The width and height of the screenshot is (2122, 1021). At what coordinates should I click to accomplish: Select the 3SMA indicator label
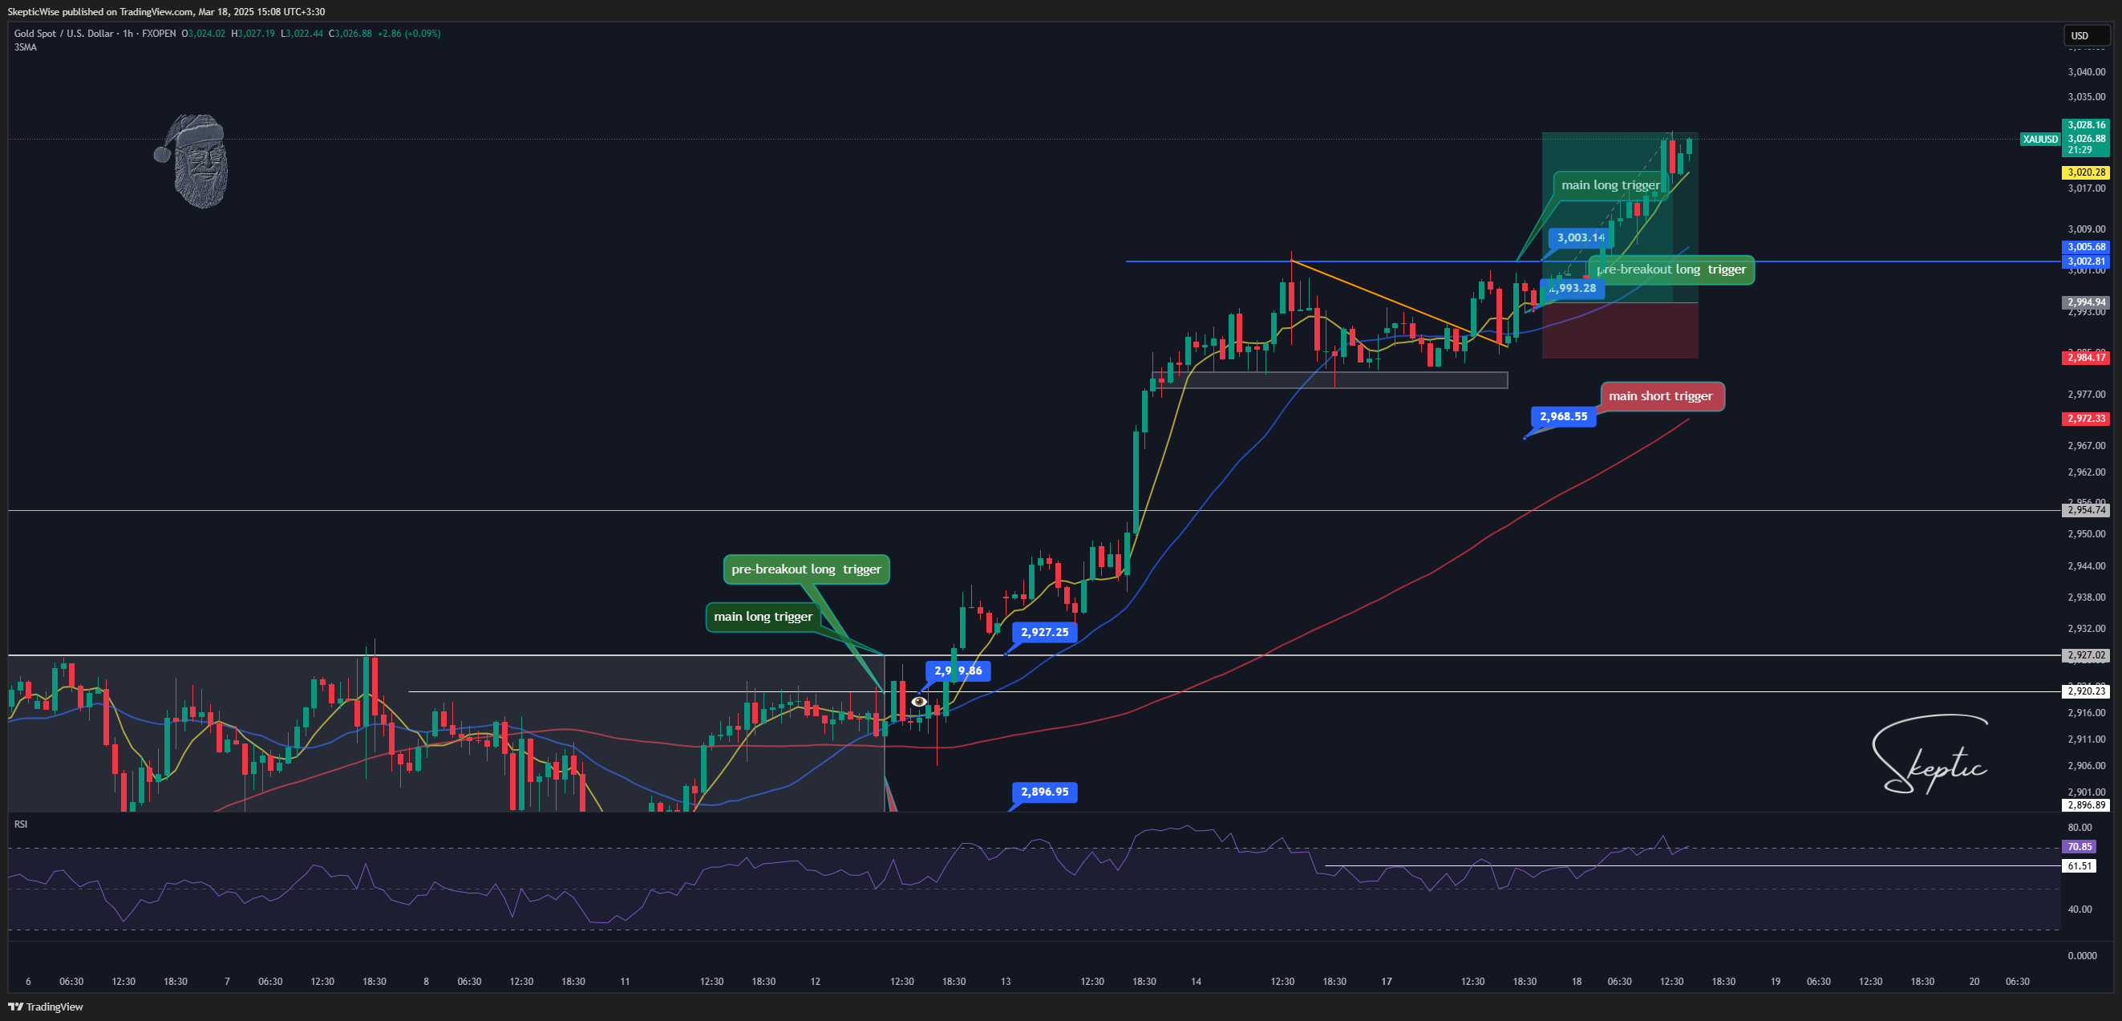(x=26, y=47)
